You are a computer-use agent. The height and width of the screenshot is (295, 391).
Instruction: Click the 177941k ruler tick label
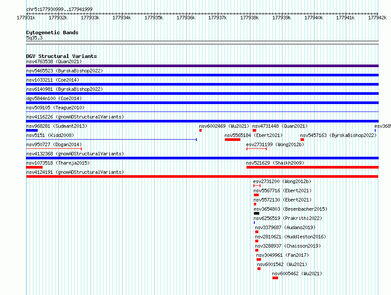(345, 18)
